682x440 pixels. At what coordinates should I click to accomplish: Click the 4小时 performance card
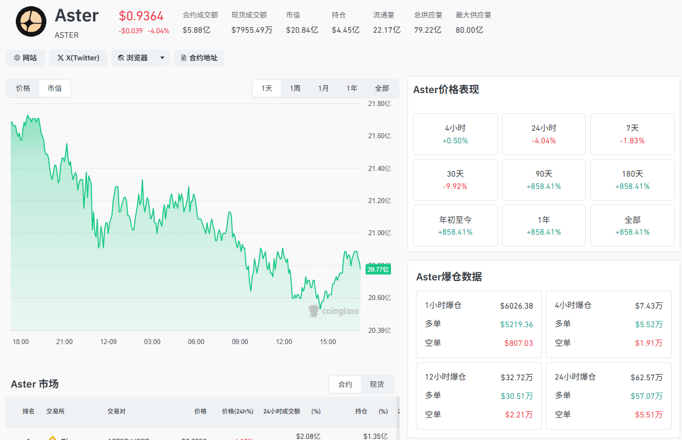coord(455,134)
